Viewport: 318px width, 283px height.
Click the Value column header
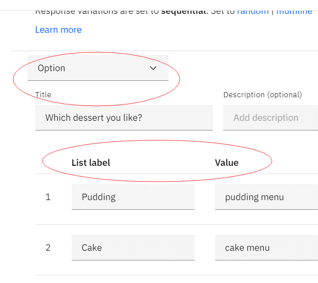click(x=226, y=163)
